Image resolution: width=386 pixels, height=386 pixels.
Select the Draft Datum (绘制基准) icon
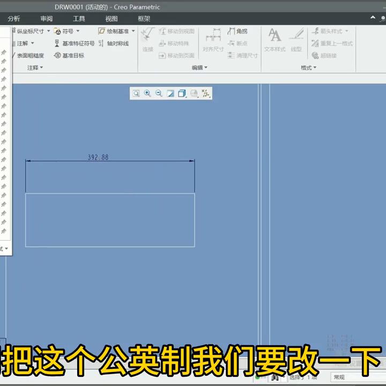(x=101, y=31)
